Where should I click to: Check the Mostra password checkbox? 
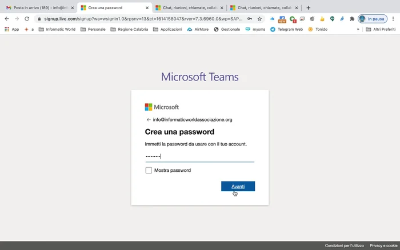click(149, 170)
